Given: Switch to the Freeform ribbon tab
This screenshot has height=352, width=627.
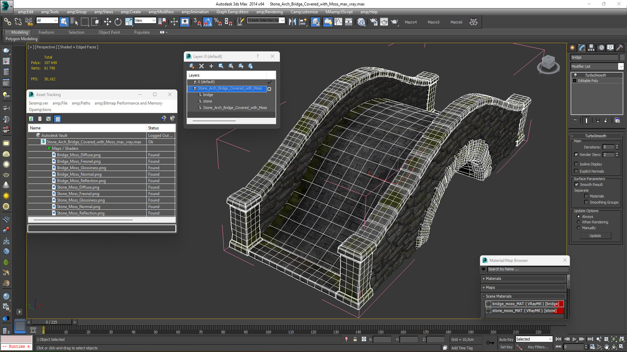Looking at the screenshot, I should [46, 32].
